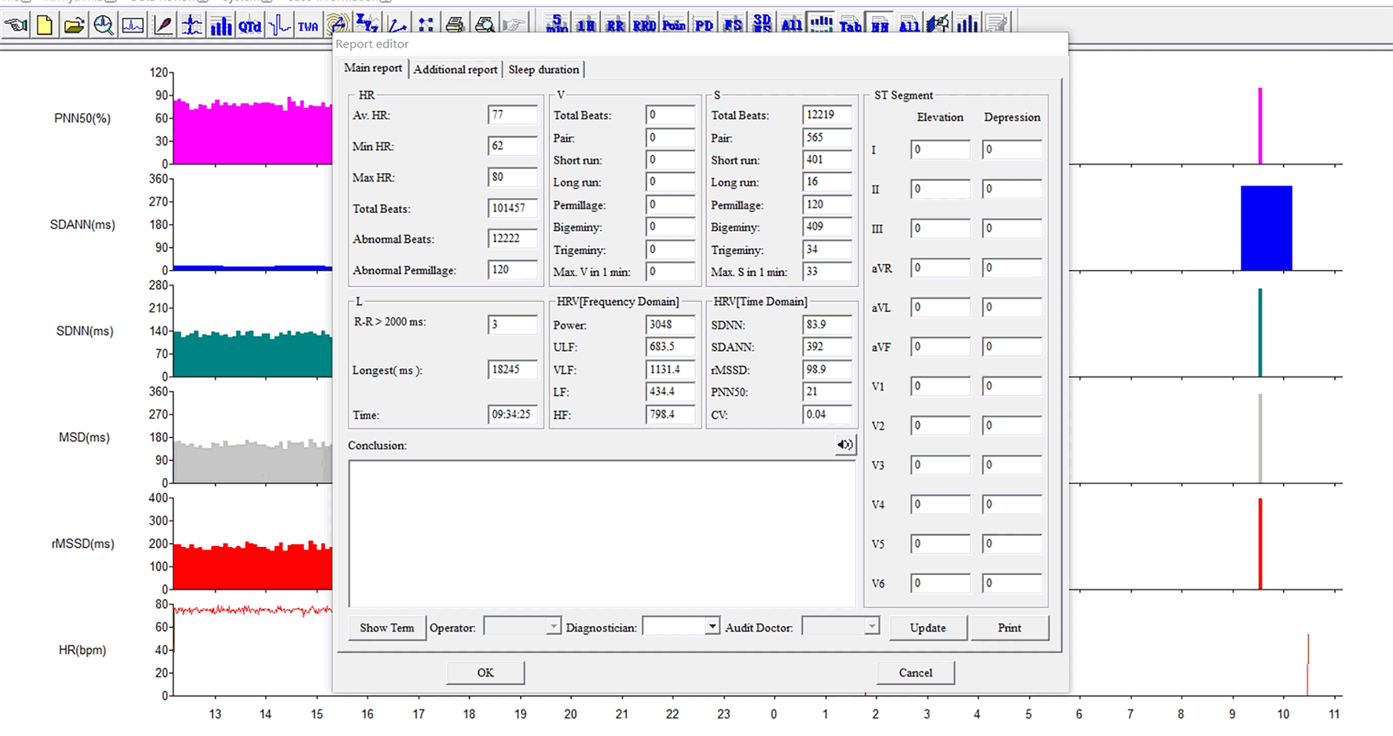The width and height of the screenshot is (1393, 736).
Task: Play conclusion audio with speaker icon
Action: (844, 445)
